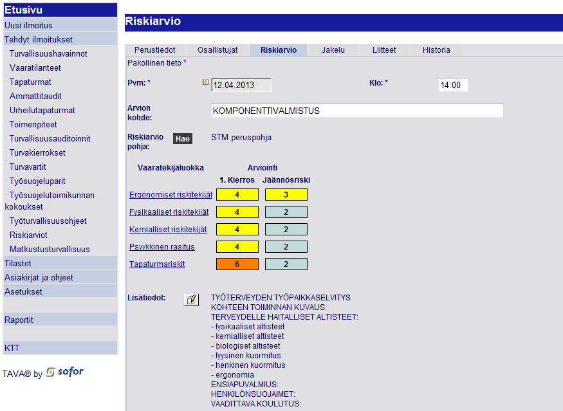Click the VAADITTAVA KOULUTUS: text line
Screen dimensions: 563x411
(256, 404)
